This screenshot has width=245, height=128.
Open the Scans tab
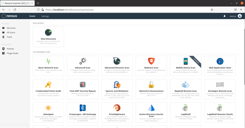click(32, 16)
